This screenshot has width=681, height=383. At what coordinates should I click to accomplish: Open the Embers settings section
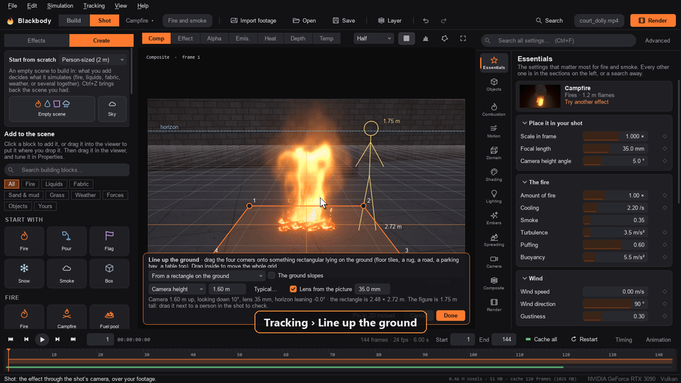click(494, 218)
